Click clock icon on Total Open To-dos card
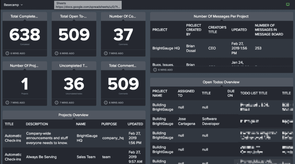 56,53
